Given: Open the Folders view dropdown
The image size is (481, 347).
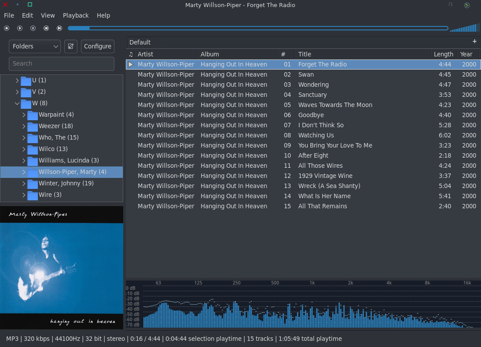Looking at the screenshot, I should 35,46.
